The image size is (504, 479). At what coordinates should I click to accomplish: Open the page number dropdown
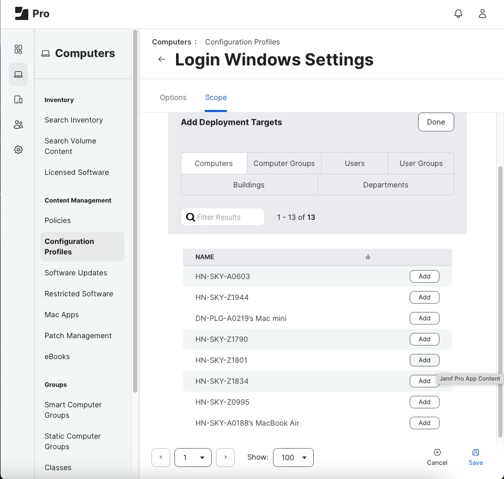coord(193,458)
